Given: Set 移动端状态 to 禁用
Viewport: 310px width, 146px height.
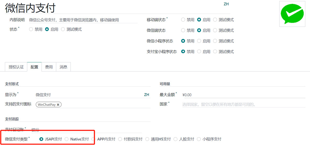Looking at the screenshot, I should click(183, 20).
